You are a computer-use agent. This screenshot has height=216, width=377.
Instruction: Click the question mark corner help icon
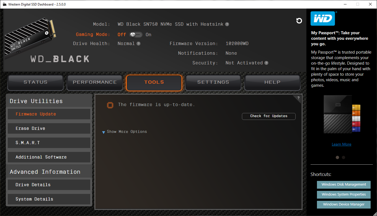tap(298, 98)
